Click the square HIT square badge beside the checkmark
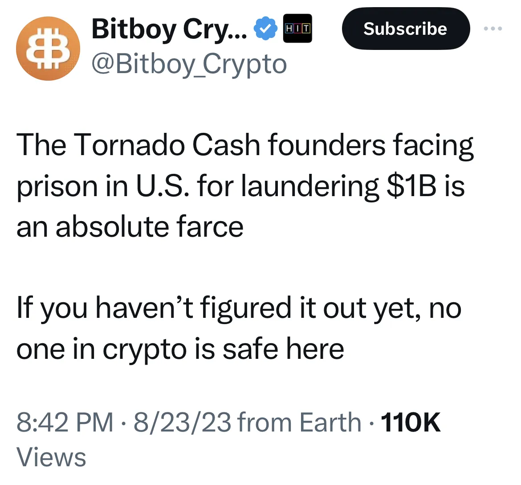Screen dimensions: 521x485 pos(297,28)
